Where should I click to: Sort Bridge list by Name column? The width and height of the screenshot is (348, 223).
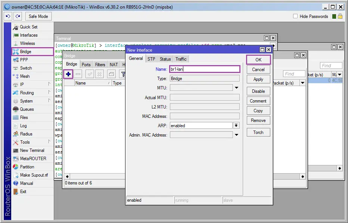click(x=93, y=83)
